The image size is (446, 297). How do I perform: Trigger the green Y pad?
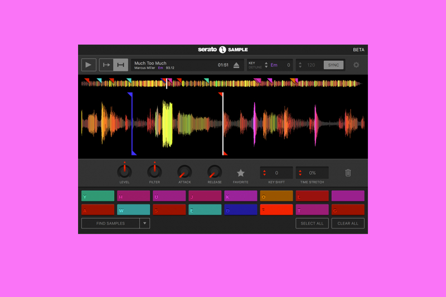click(x=98, y=196)
